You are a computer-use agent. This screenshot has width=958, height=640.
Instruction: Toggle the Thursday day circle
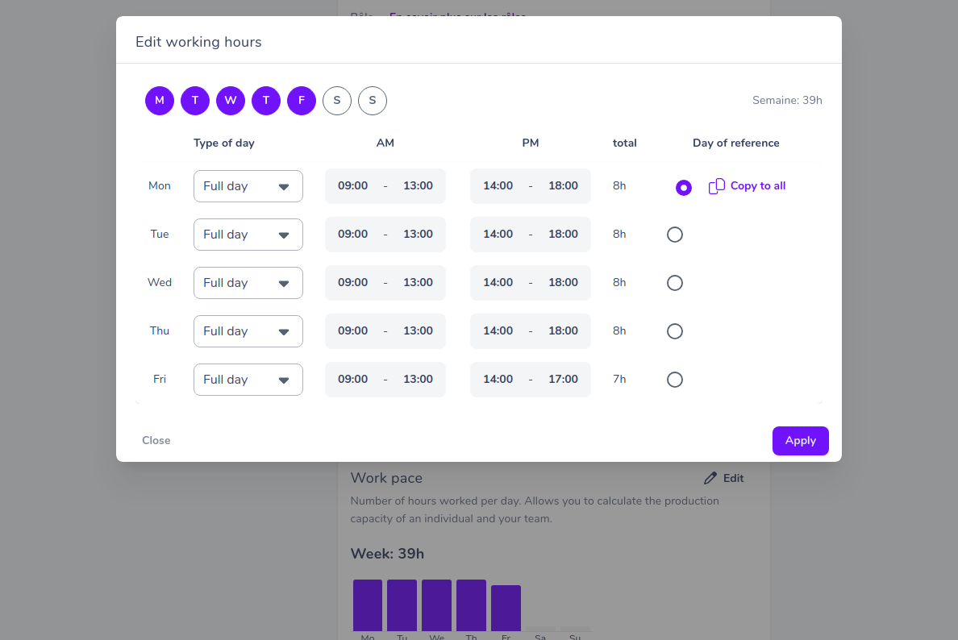point(266,101)
